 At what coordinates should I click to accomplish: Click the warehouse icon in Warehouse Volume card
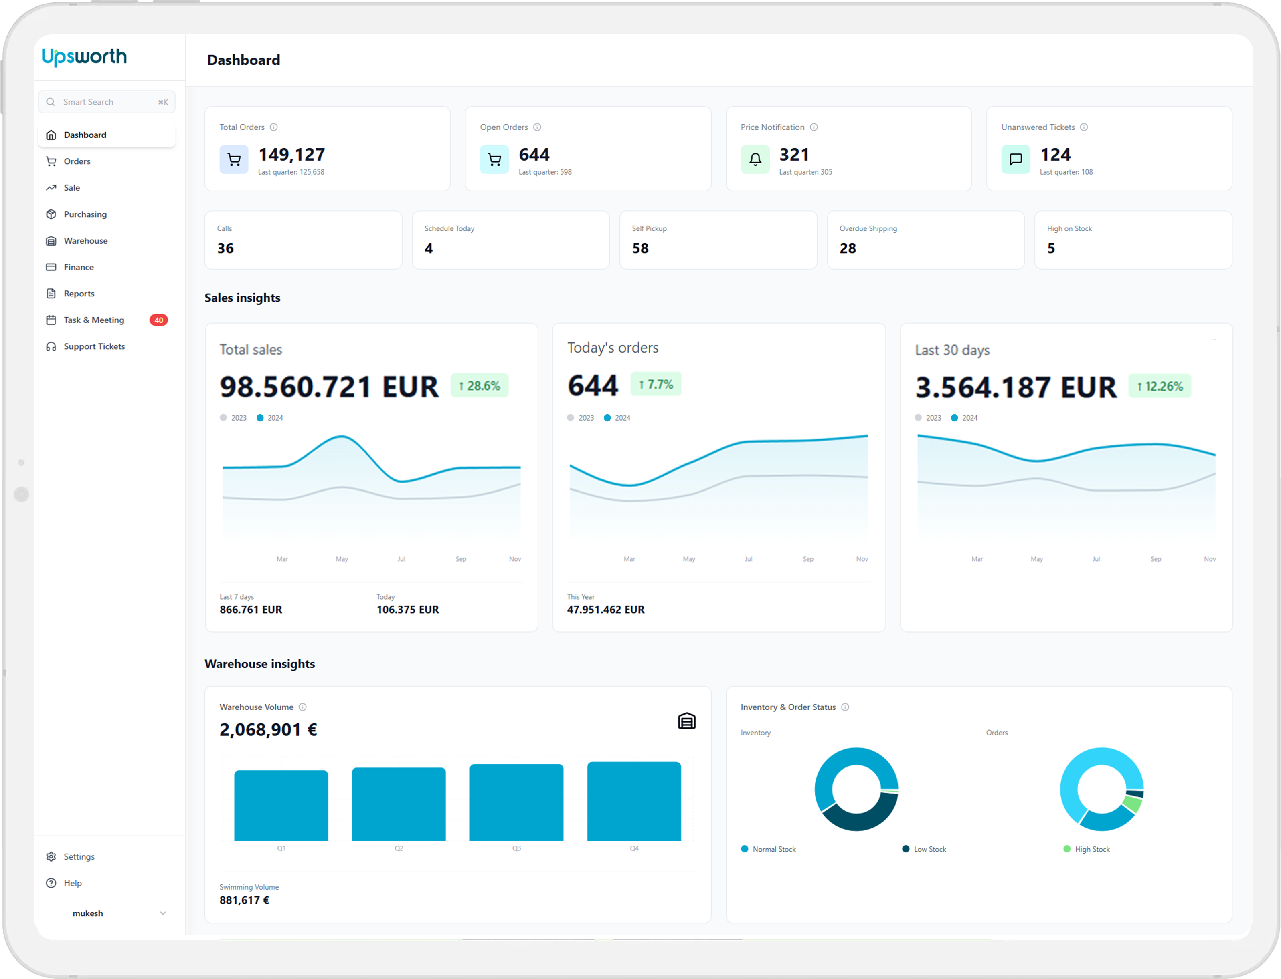pos(686,721)
